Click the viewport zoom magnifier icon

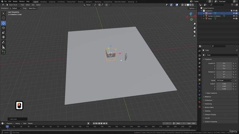tap(195, 24)
